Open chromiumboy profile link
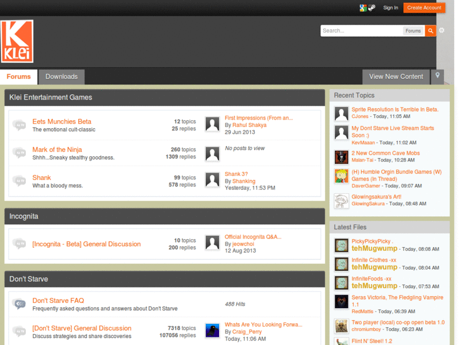The height and width of the screenshot is (345, 460). [366, 329]
